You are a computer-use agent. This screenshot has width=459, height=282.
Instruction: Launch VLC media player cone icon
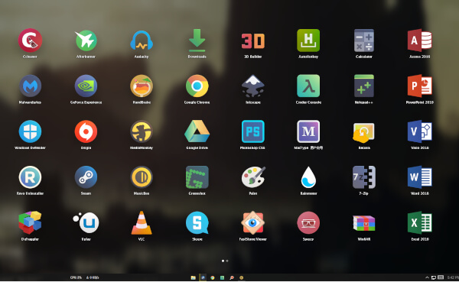pos(142,222)
